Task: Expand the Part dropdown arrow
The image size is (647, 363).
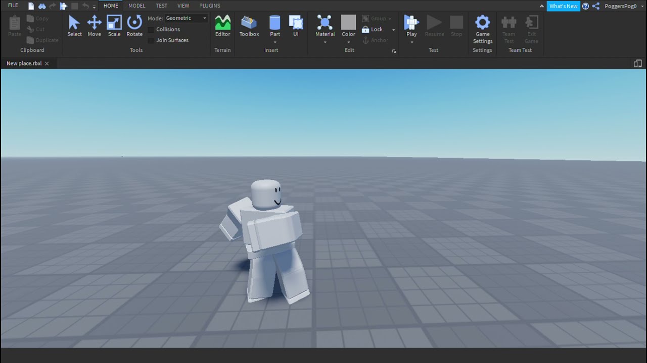Action: (x=275, y=42)
